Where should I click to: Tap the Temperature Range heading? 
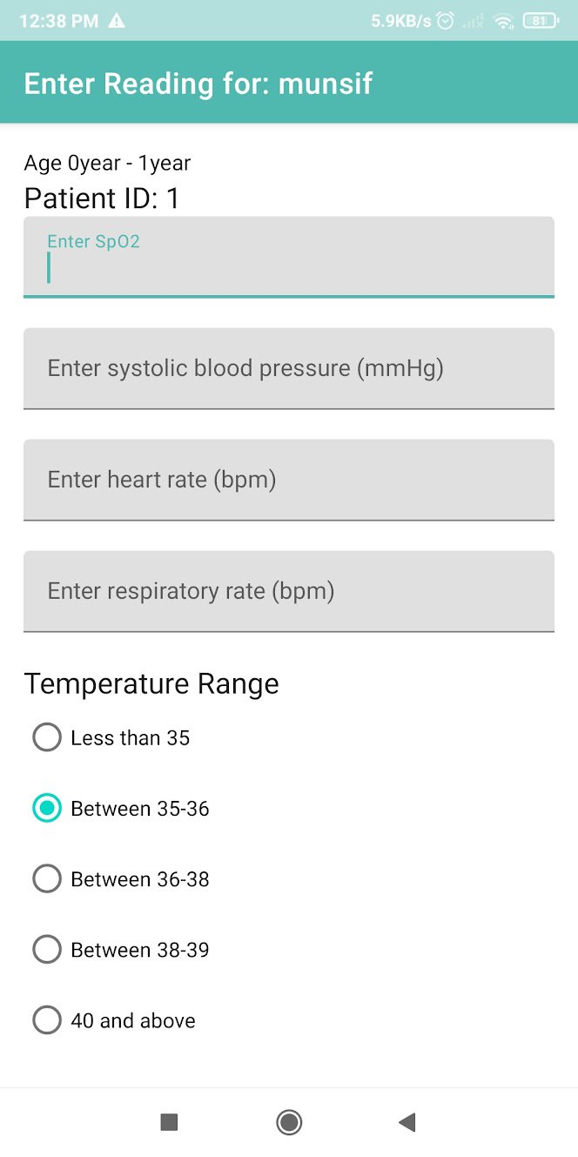click(151, 683)
